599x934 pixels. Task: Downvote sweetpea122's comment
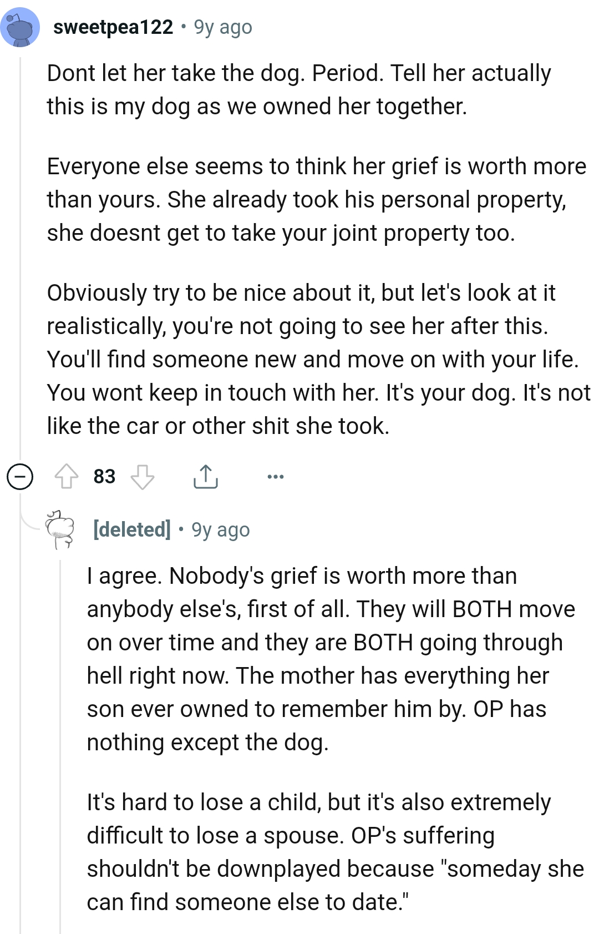click(x=144, y=476)
